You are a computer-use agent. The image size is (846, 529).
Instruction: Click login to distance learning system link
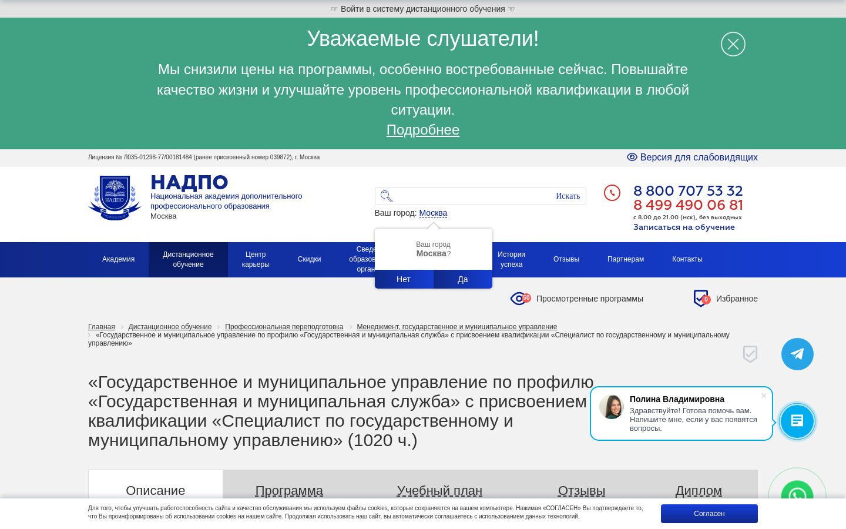(423, 9)
